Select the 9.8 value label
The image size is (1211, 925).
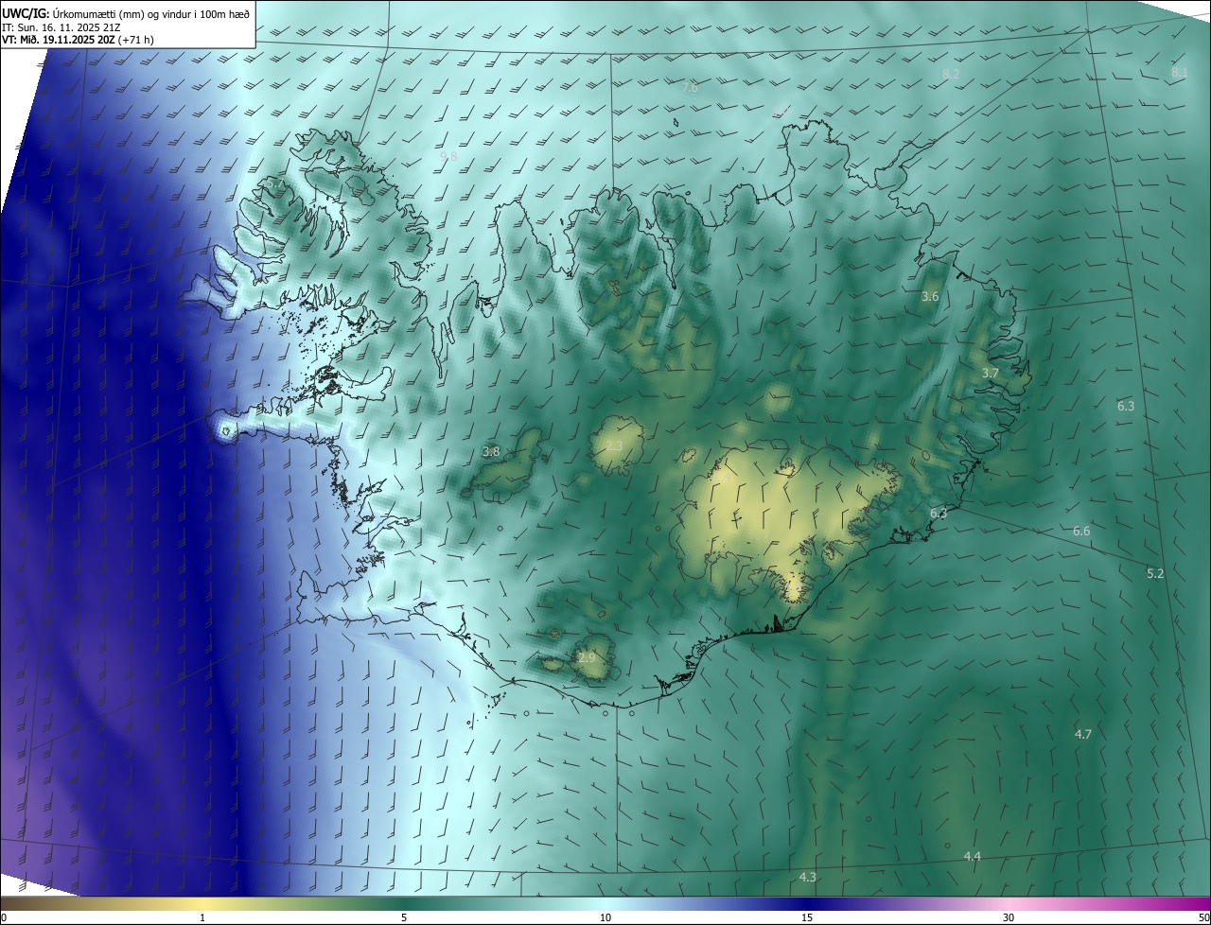click(448, 157)
